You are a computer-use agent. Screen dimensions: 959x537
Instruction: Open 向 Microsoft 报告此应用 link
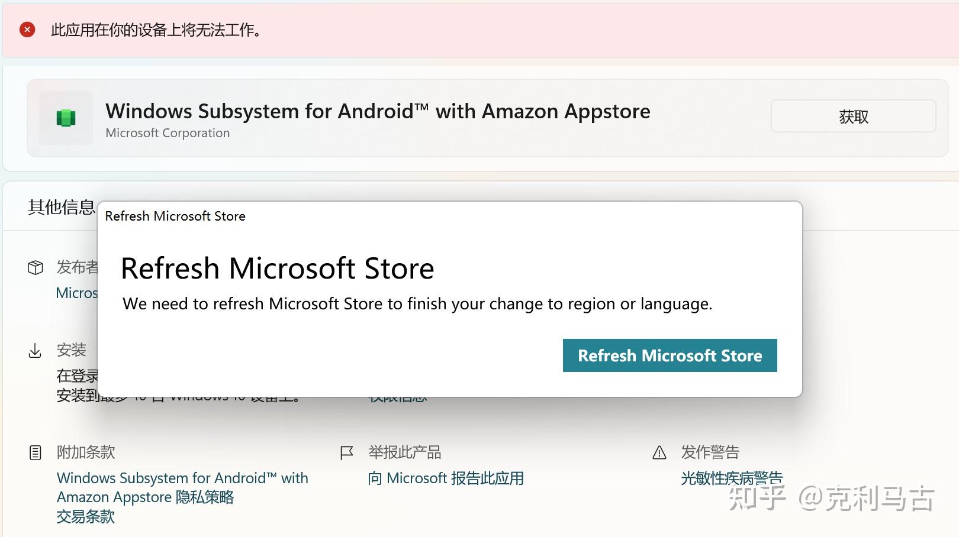pyautogui.click(x=446, y=478)
